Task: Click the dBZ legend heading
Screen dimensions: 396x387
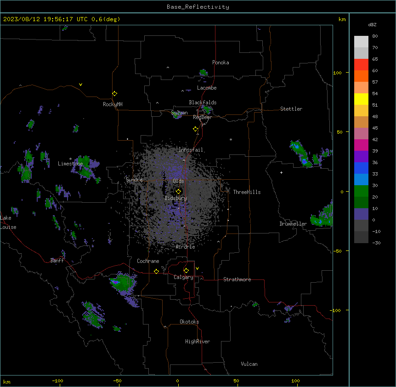Action: [372, 24]
